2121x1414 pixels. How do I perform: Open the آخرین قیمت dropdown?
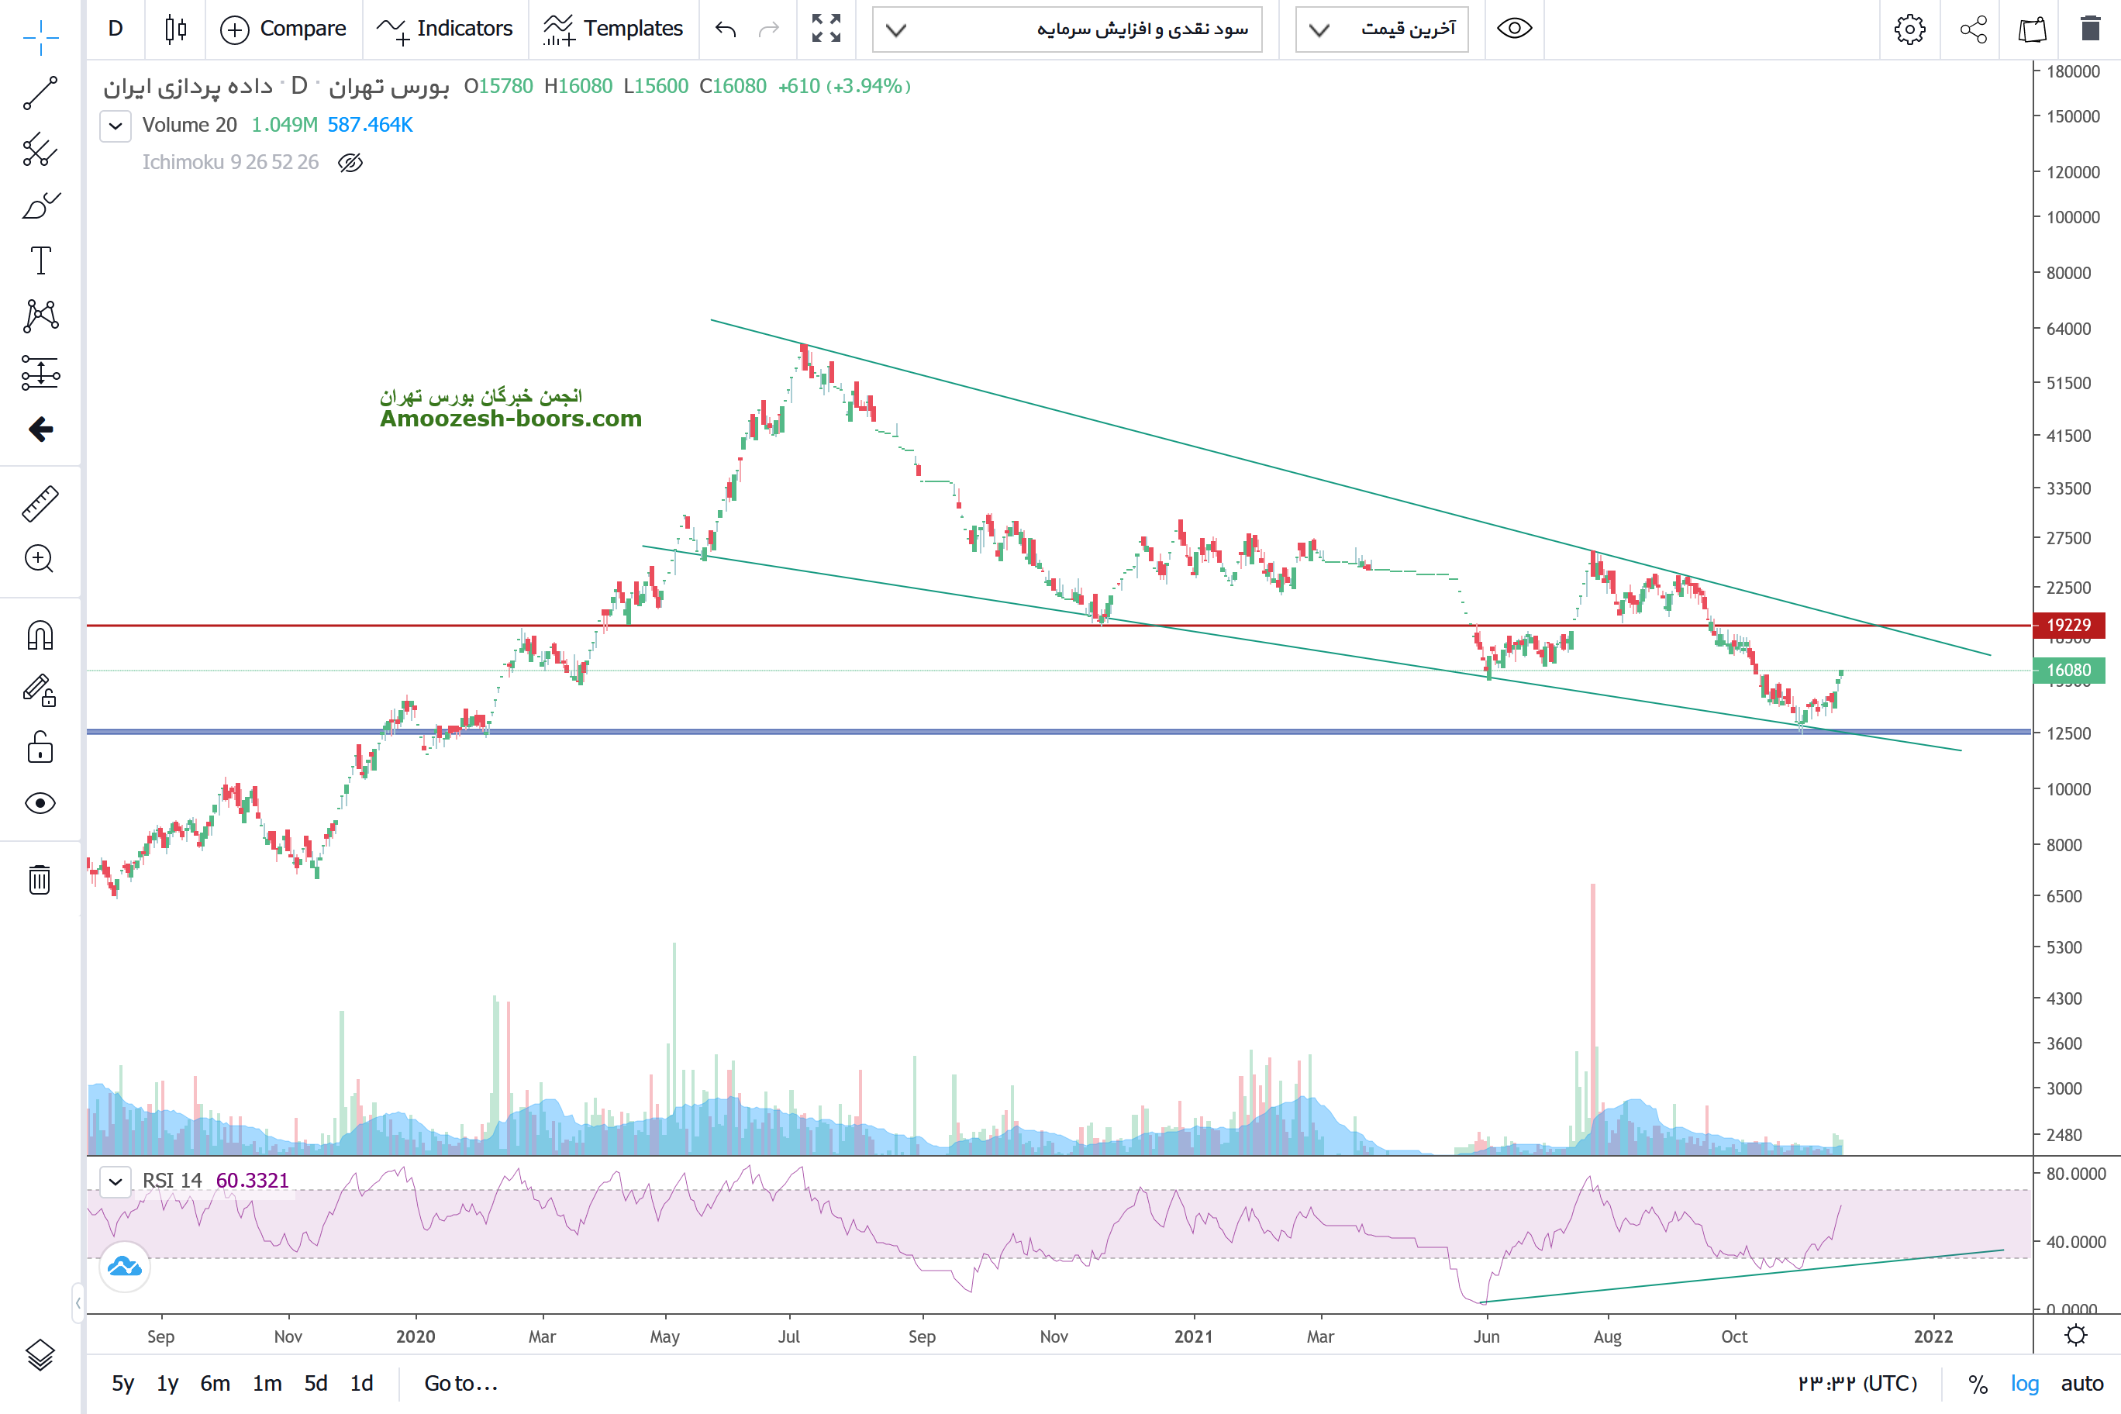point(1381,29)
